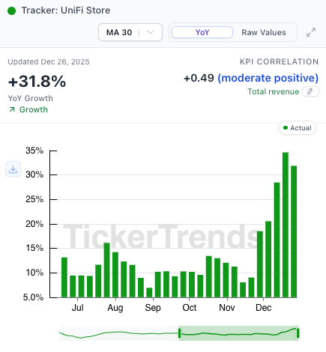Click the last bar in the chart
Image resolution: width=326 pixels, height=352 pixels.
coord(294,231)
